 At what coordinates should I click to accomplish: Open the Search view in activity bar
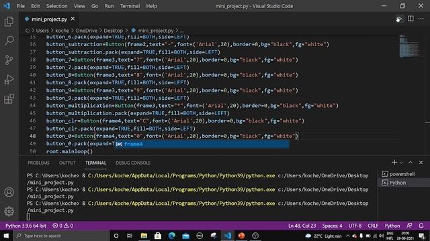tap(9, 40)
